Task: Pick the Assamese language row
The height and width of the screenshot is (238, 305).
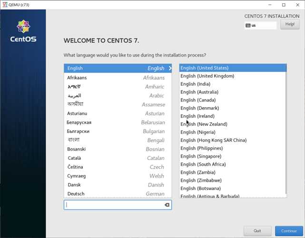Action: [x=118, y=105]
